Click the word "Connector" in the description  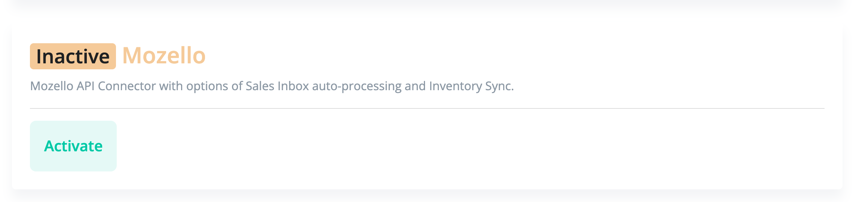pos(127,86)
